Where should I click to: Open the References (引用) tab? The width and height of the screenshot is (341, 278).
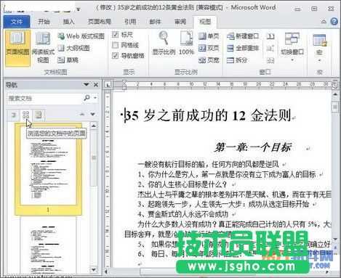130,22
